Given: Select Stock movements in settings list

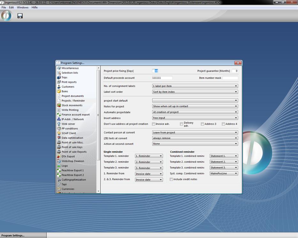Looking at the screenshot, I should pyautogui.click(x=72, y=105).
